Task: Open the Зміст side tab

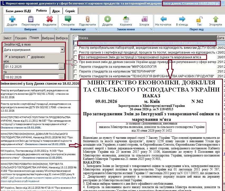Action: 7,38
